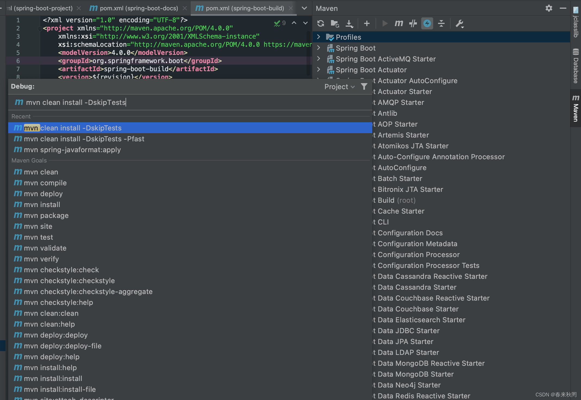
Task: Click the filter icon in Debug popup
Action: pyautogui.click(x=364, y=87)
